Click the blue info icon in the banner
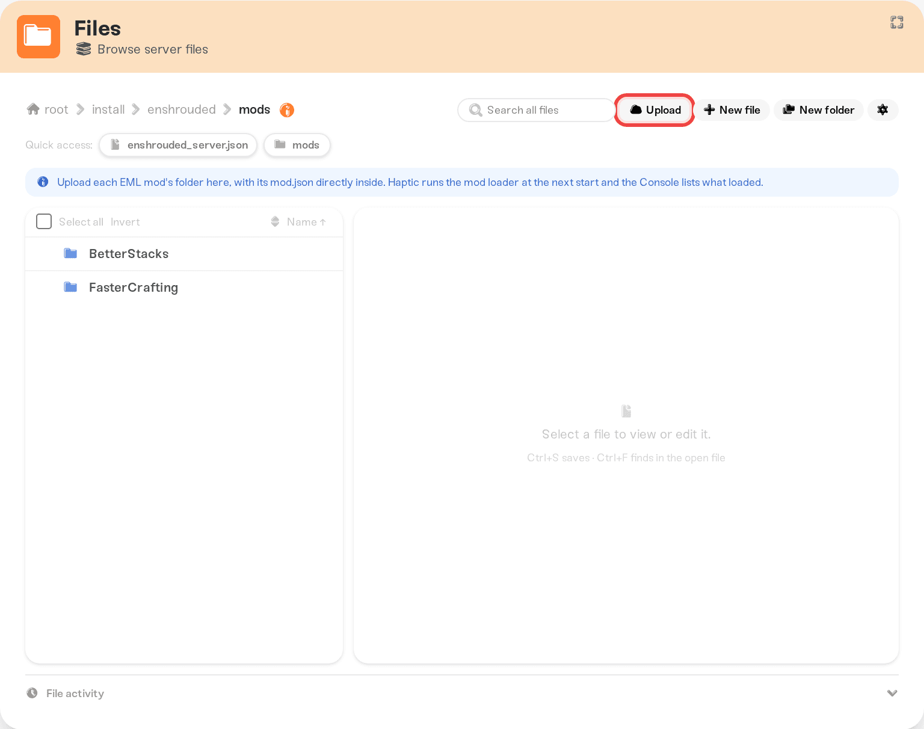Screen dimensions: 924x729 pos(43,182)
